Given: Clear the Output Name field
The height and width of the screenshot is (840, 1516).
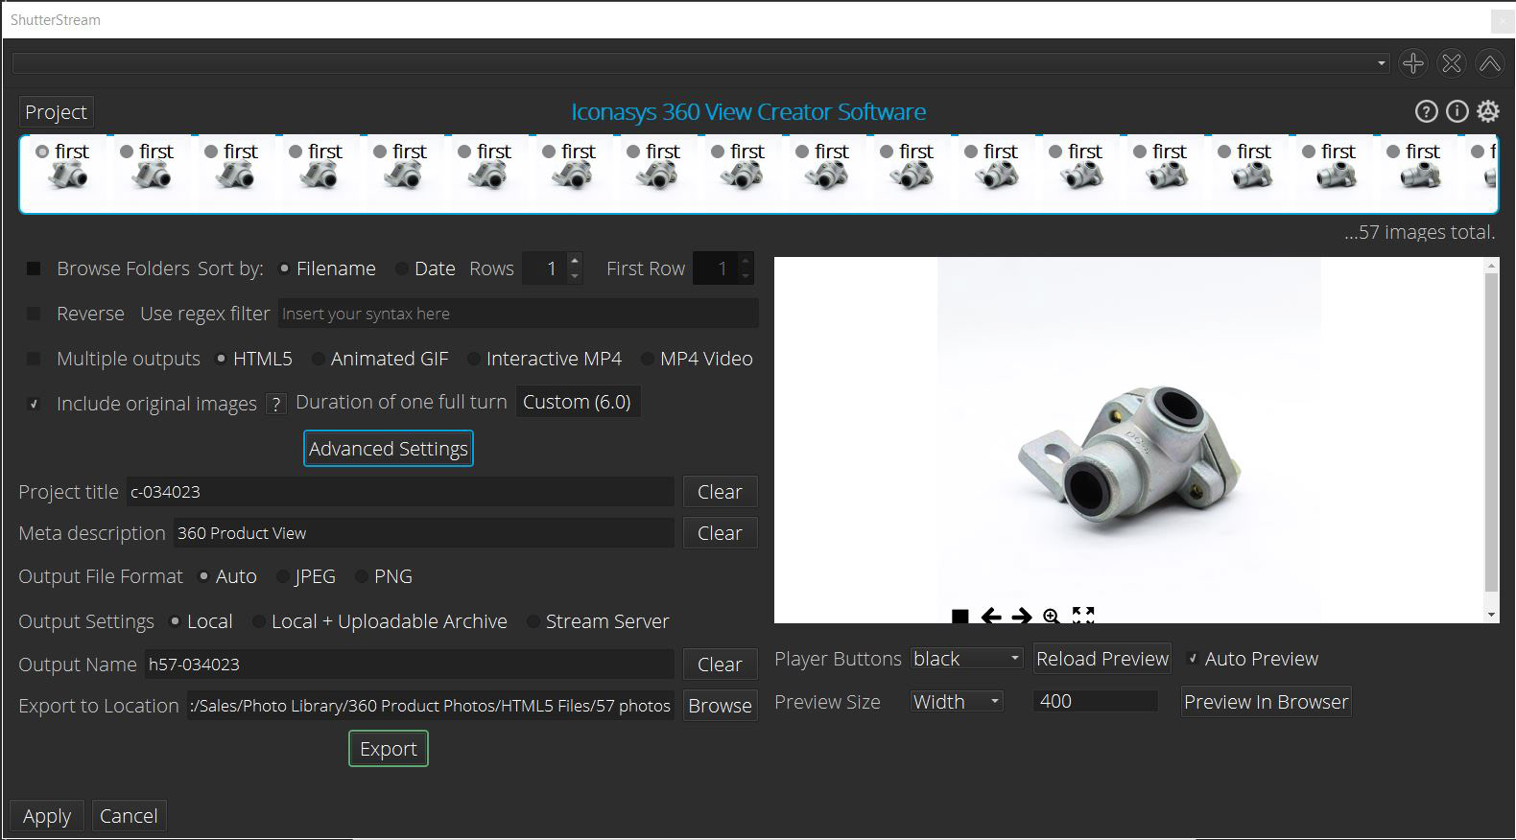Looking at the screenshot, I should 720,665.
